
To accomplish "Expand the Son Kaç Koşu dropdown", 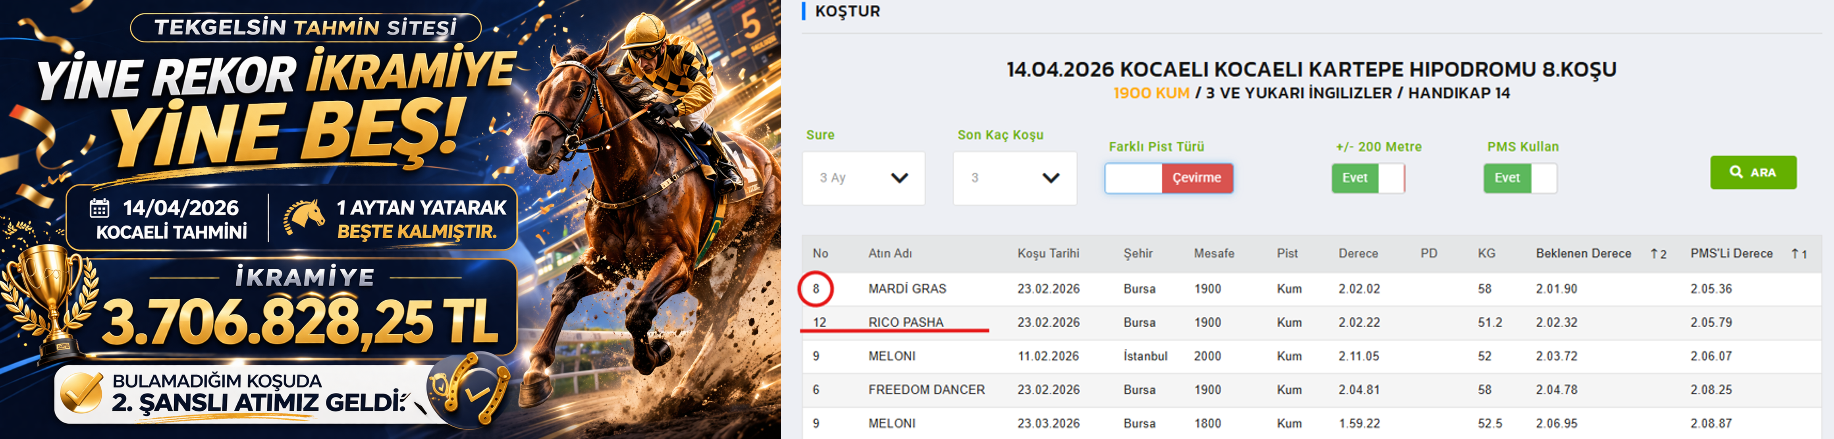I will coord(1014,178).
